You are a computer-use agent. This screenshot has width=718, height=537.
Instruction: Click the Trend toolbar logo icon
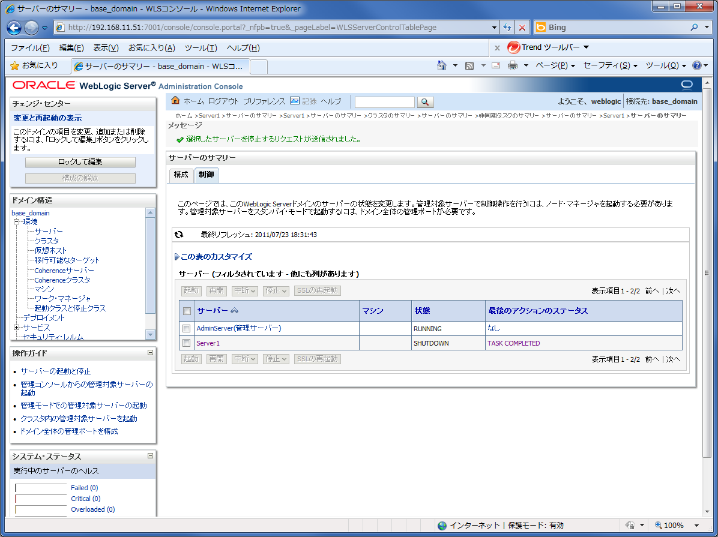pos(513,47)
